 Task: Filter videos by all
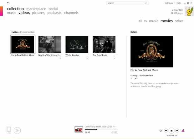140,21
